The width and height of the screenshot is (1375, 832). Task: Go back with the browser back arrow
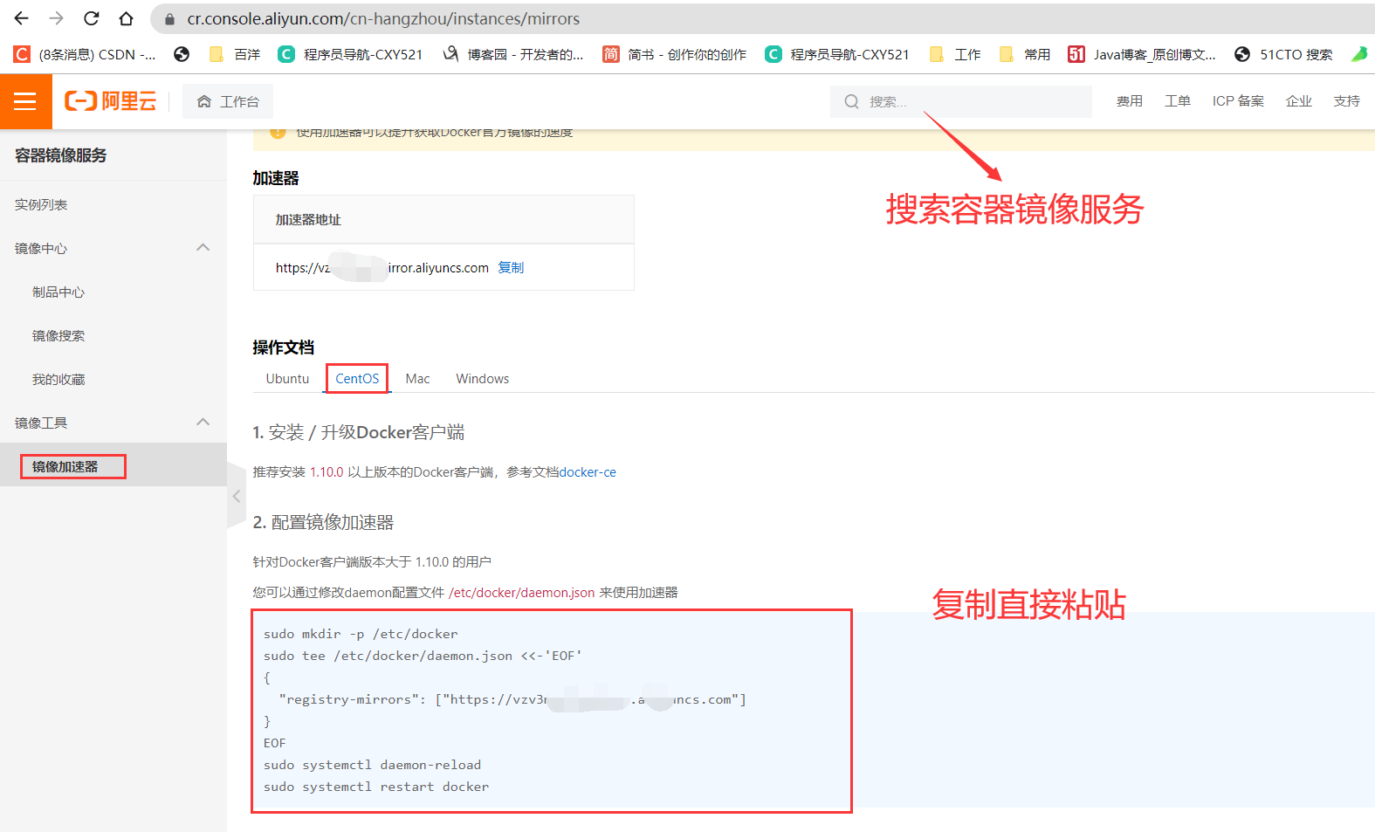pyautogui.click(x=22, y=18)
